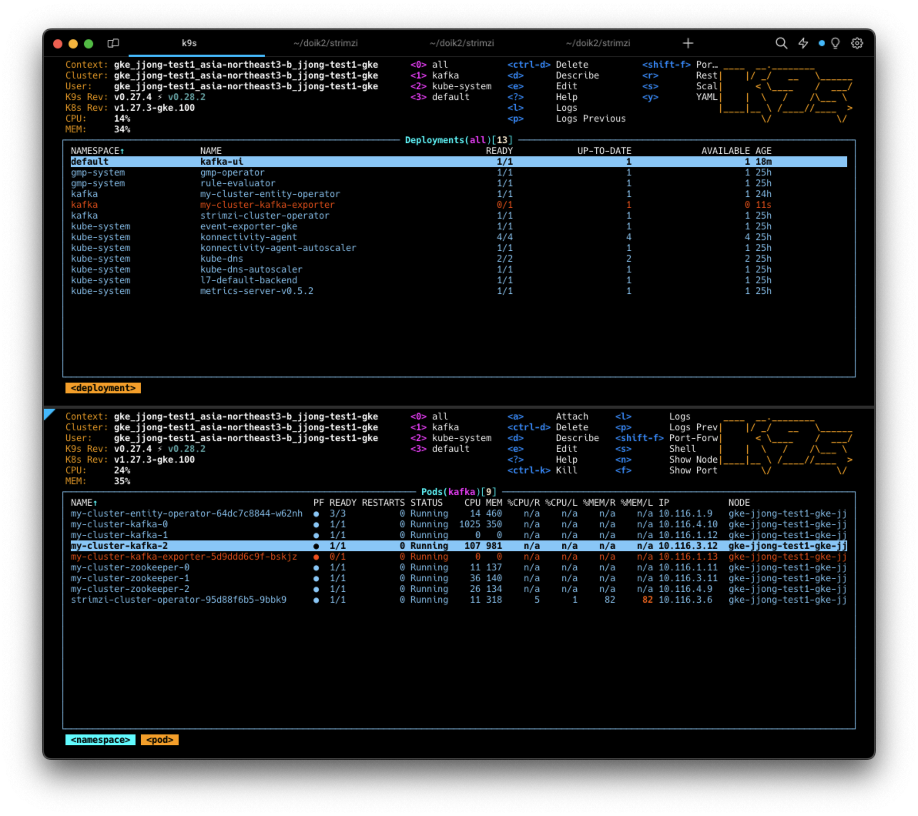The width and height of the screenshot is (918, 816).
Task: Select the kube-dns-autoscaler deployment row
Action: click(x=251, y=269)
